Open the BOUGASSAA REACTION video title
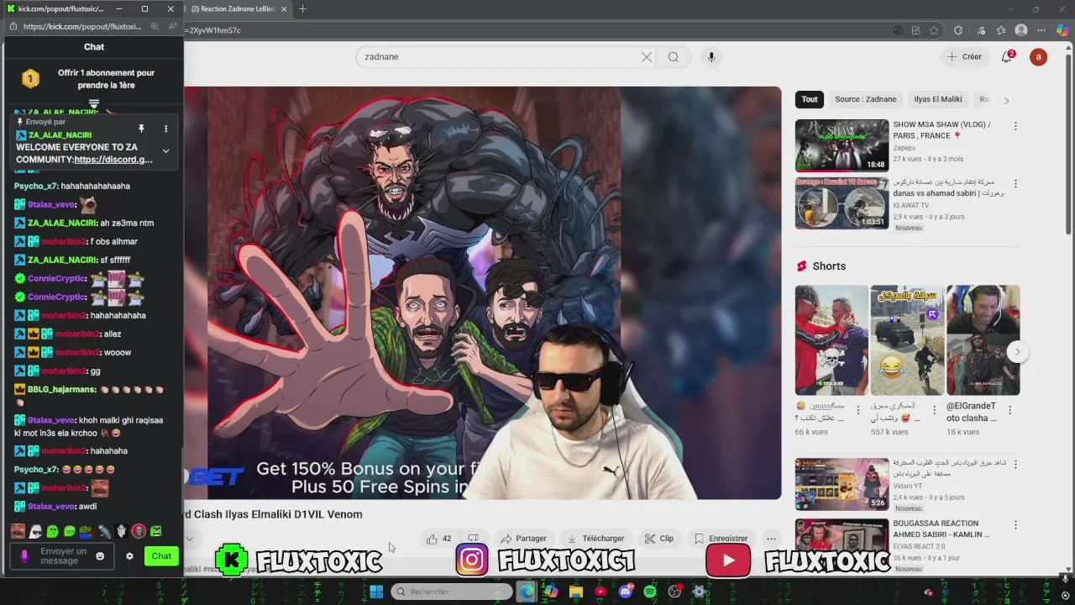This screenshot has height=605, width=1075. point(941,529)
